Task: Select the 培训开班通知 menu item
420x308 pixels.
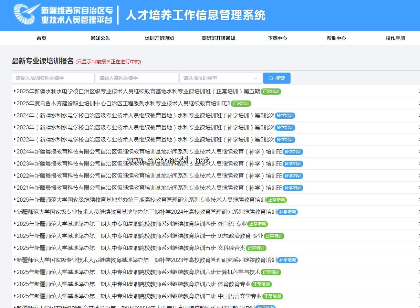Action: click(159, 38)
